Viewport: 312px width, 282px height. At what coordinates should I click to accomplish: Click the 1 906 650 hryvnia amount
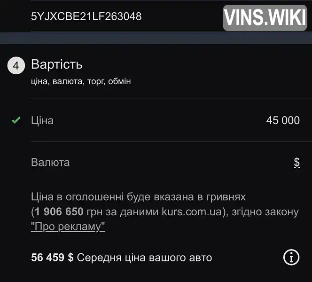[59, 211]
